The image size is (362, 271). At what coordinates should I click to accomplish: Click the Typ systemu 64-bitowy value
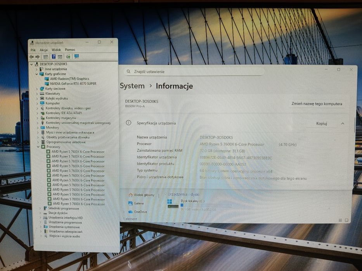(236, 171)
